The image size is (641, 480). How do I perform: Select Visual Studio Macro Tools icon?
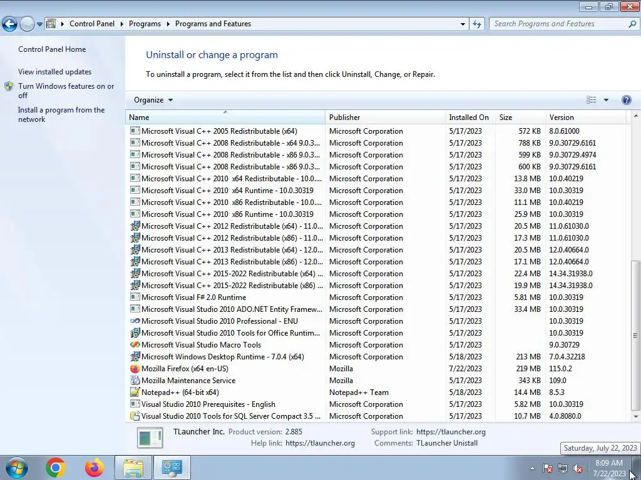click(x=135, y=344)
